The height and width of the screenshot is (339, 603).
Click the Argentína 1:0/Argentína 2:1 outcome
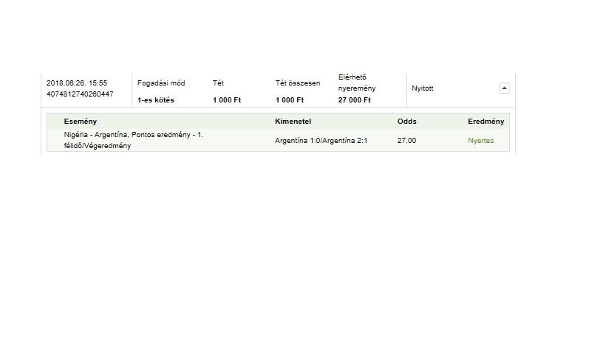[321, 140]
